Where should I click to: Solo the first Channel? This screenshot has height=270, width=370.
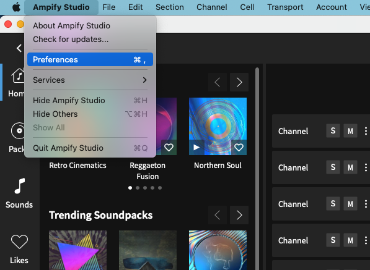coord(333,131)
